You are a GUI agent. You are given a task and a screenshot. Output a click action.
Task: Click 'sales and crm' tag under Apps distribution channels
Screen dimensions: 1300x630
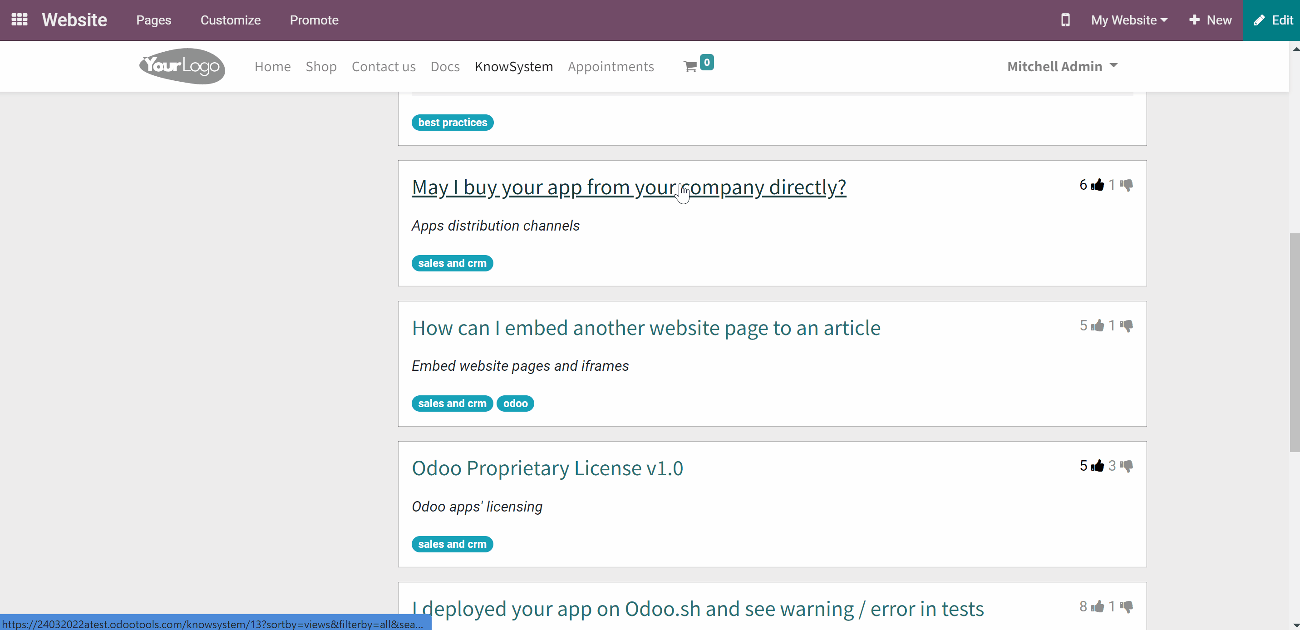[x=452, y=263]
